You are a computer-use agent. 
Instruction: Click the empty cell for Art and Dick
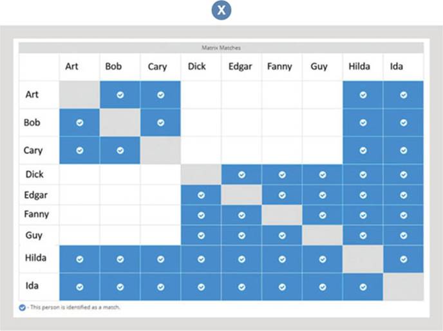coord(201,95)
